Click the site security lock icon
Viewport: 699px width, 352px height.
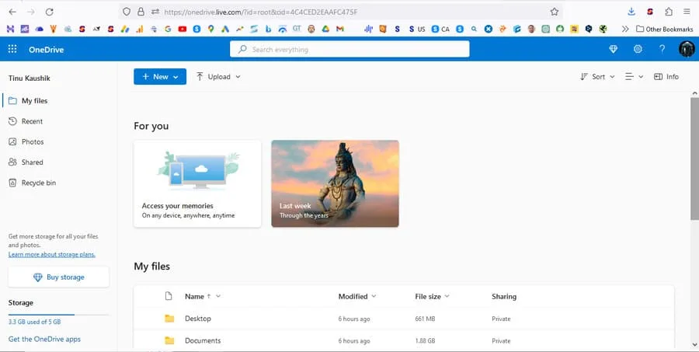(141, 12)
